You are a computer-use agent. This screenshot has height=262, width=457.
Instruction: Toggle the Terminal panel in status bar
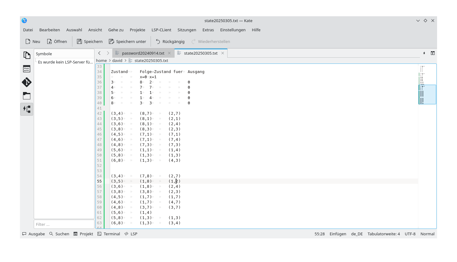(x=109, y=234)
